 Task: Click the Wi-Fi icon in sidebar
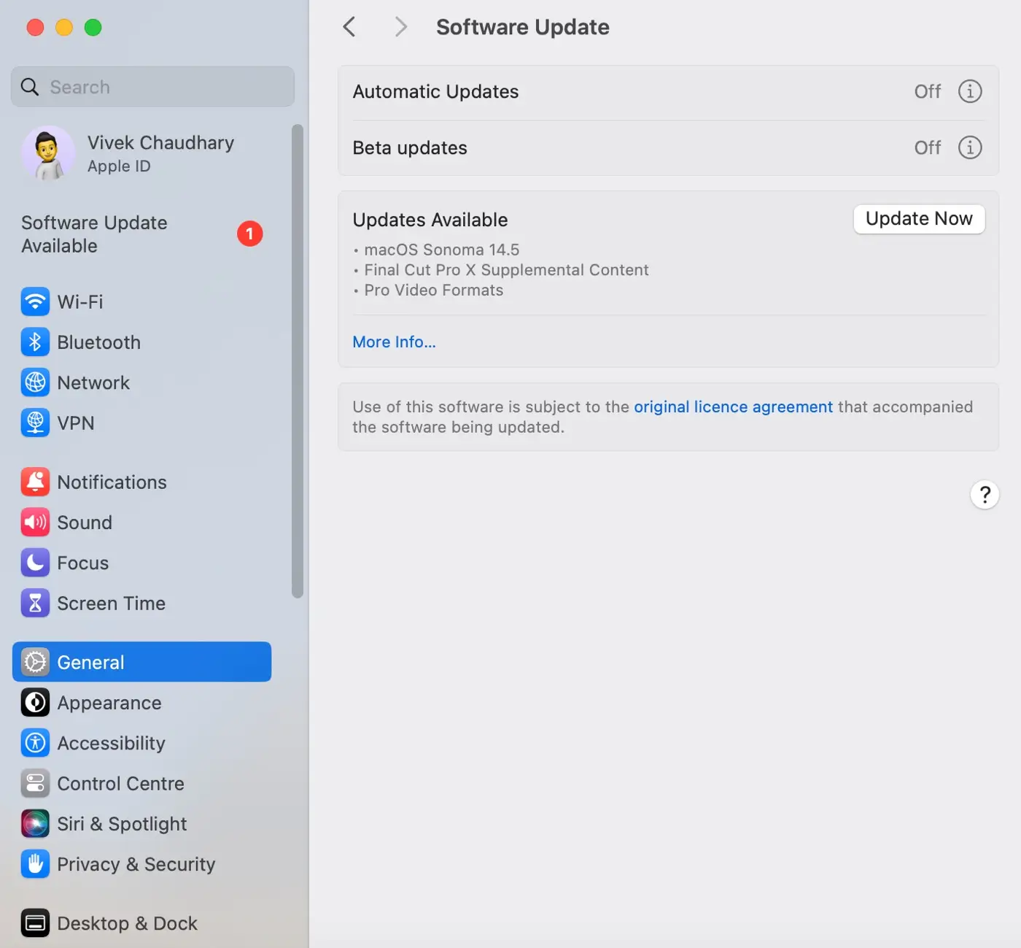[x=35, y=301]
